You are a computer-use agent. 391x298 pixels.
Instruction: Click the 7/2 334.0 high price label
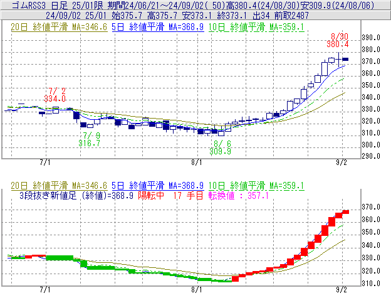pos(55,95)
